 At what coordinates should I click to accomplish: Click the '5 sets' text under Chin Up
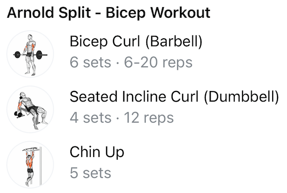[90, 173]
